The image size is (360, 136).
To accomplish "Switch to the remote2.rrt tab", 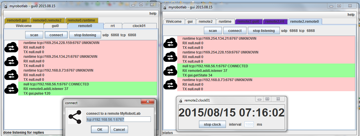I will click(275, 22).
